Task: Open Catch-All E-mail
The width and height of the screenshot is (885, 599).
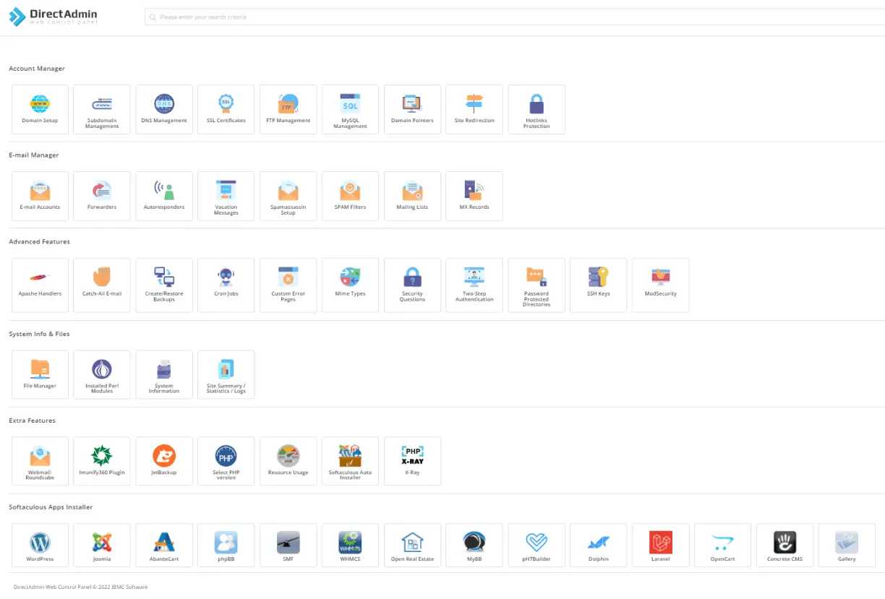Action: tap(102, 285)
